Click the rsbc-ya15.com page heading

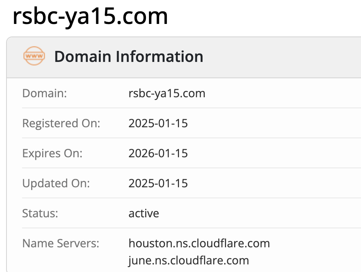(90, 16)
